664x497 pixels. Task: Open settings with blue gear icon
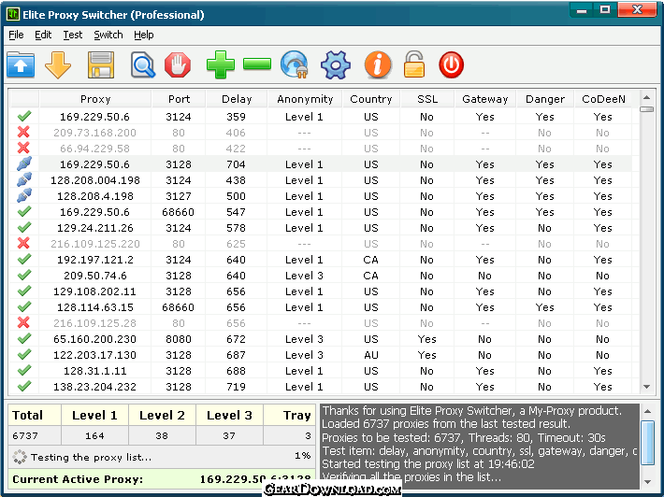pyautogui.click(x=336, y=64)
